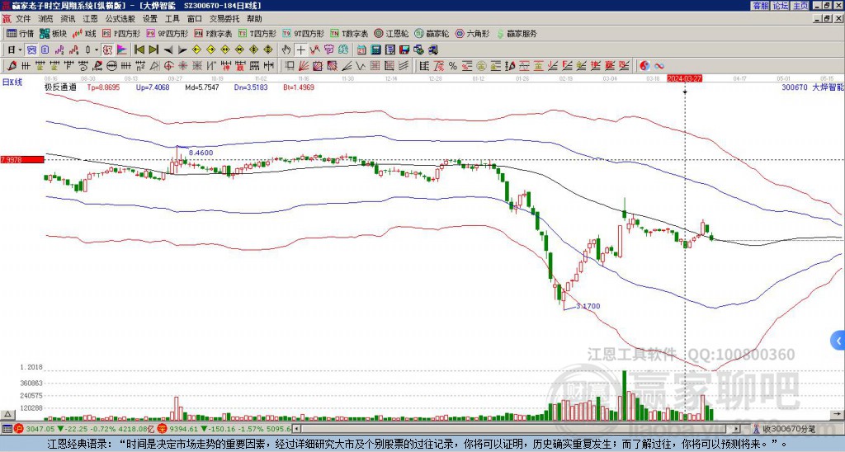Click the 论坛 button in title bar
Image resolution: width=845 pixels, height=452 pixels.
(780, 6)
